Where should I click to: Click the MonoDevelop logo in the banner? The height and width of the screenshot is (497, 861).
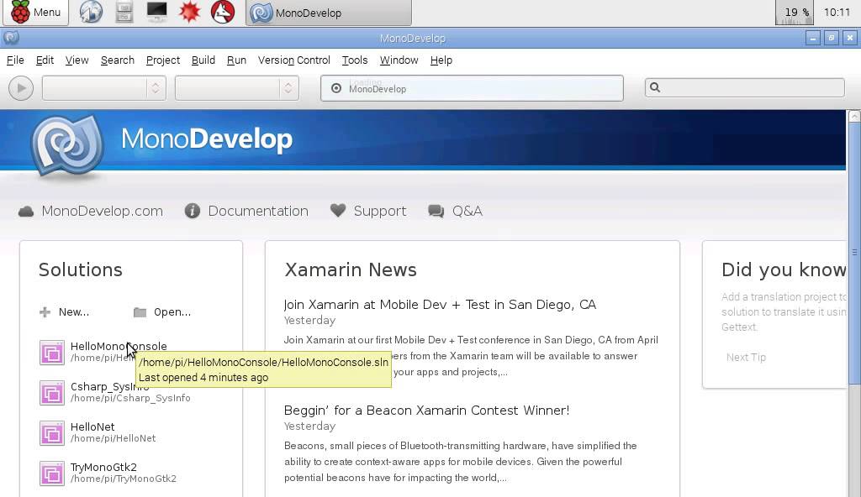pyautogui.click(x=67, y=146)
